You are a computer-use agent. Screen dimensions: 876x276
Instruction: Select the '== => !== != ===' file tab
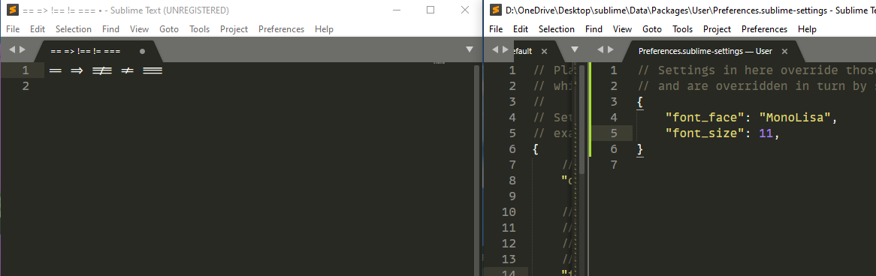tap(86, 51)
